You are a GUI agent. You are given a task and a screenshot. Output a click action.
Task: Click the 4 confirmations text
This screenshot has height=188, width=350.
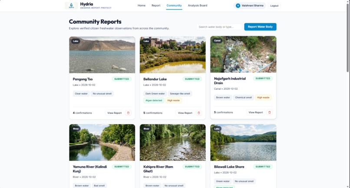(82, 113)
